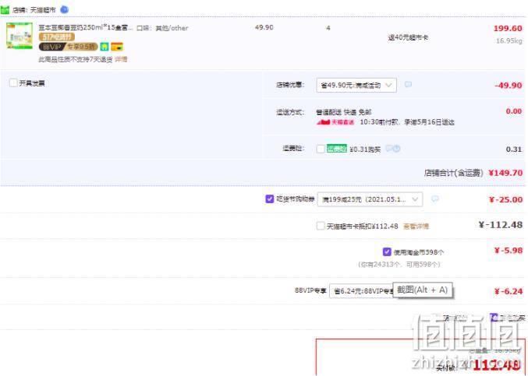Uncheck the 使用淘金币598个 checkbox
This screenshot has height=376, width=528.
point(387,251)
